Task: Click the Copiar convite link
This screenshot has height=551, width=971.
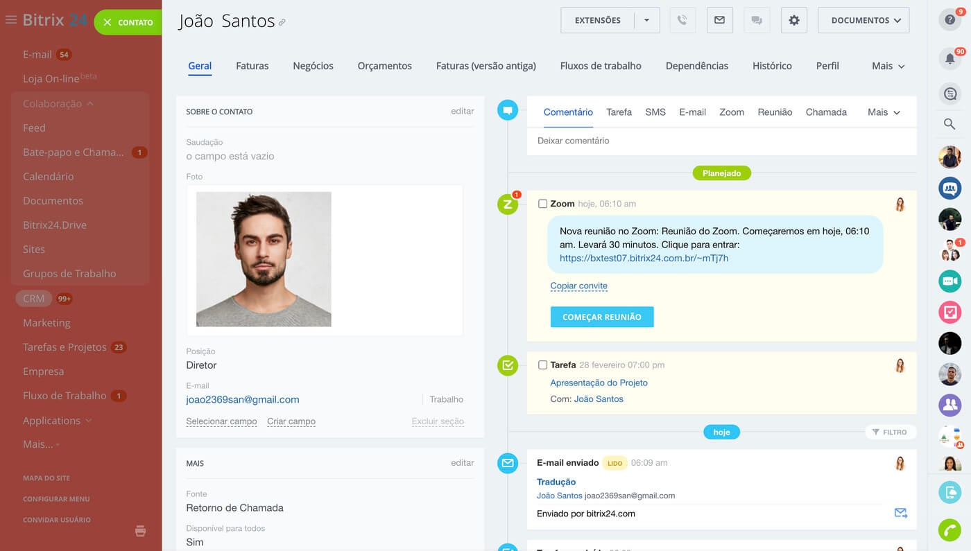Action: (578, 286)
